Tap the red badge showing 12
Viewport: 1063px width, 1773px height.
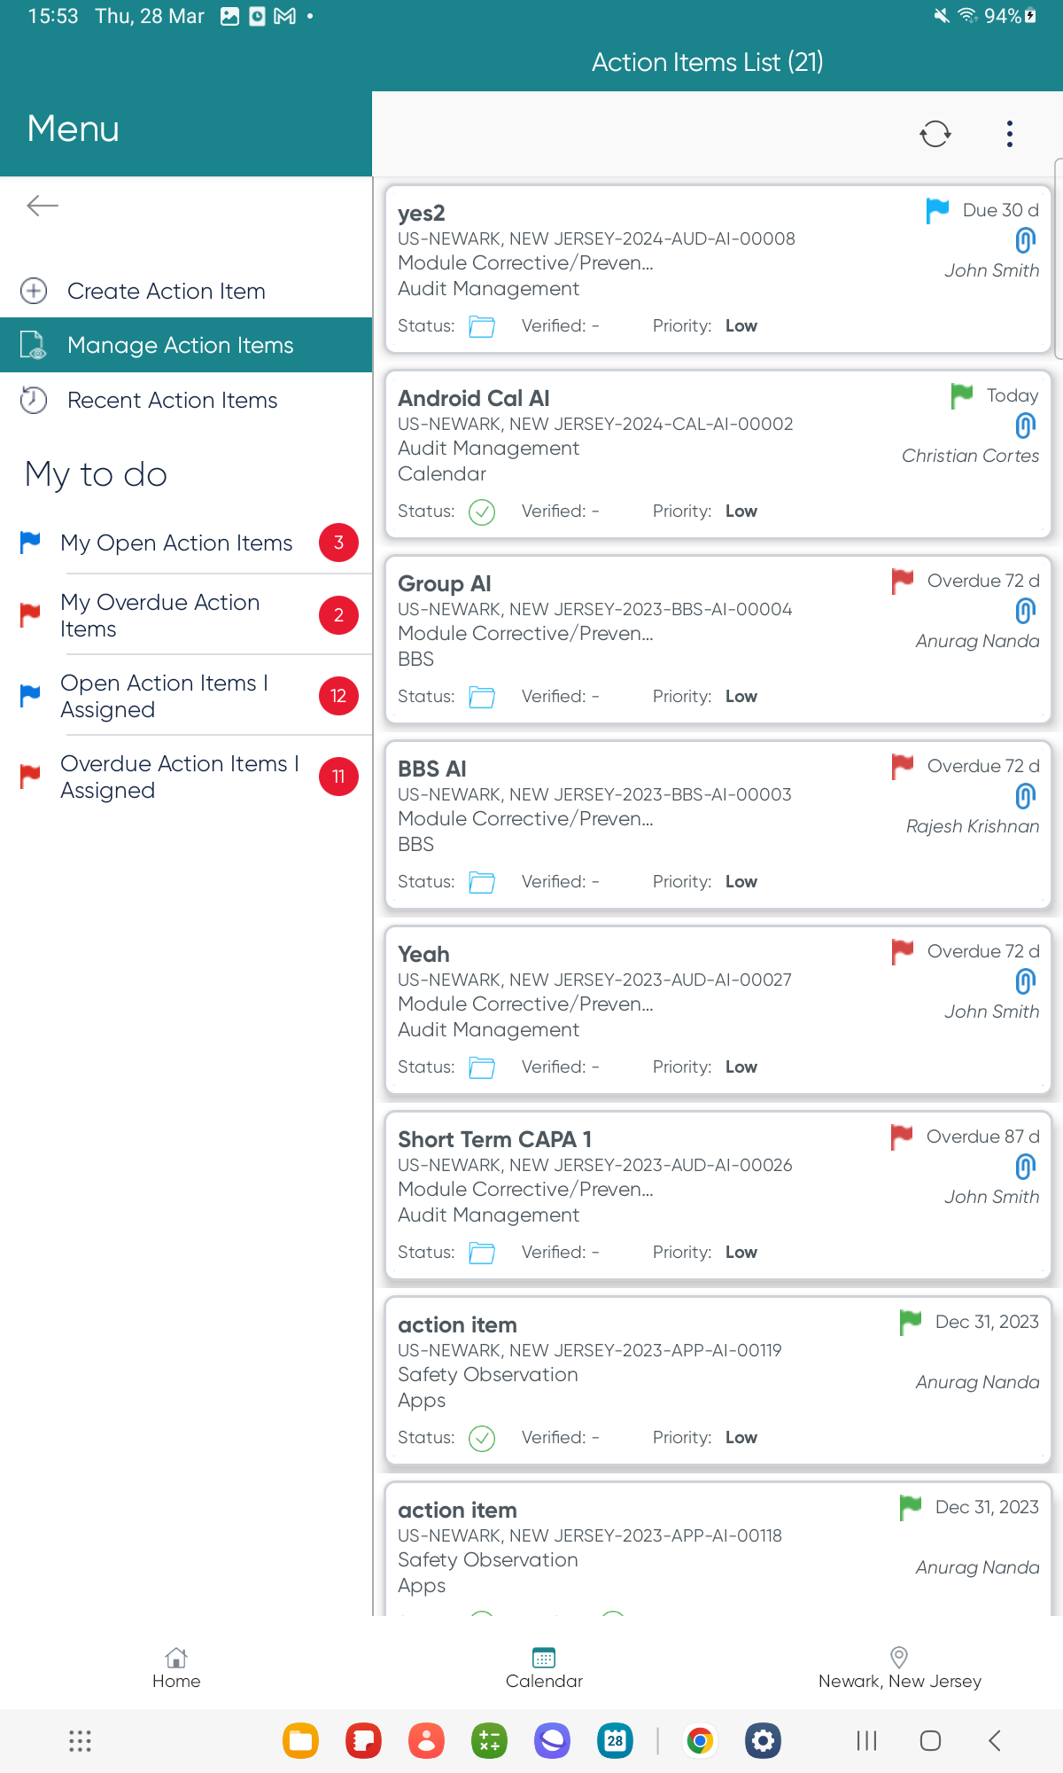tap(338, 696)
